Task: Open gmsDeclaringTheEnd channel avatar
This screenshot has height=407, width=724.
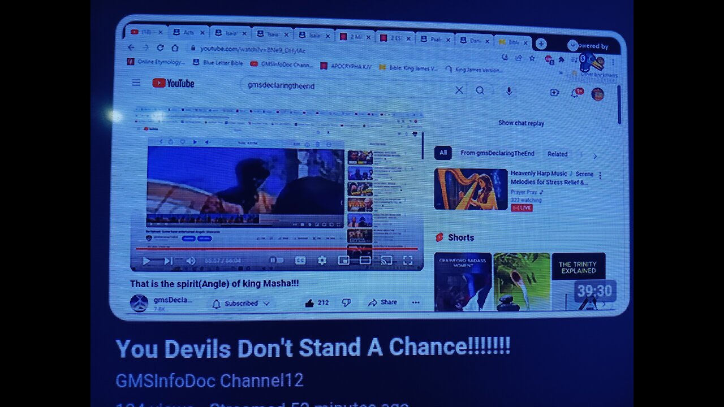Action: coord(139,303)
